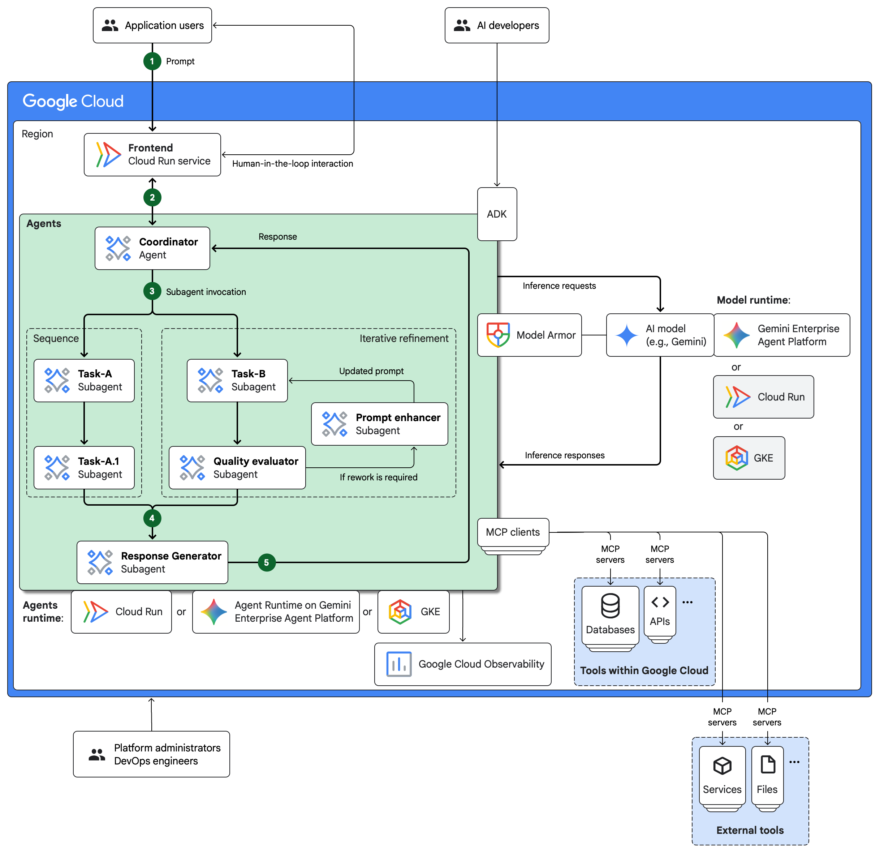880x853 pixels.
Task: Click the Agent Runtime on Gemini icon
Action: pyautogui.click(x=214, y=612)
